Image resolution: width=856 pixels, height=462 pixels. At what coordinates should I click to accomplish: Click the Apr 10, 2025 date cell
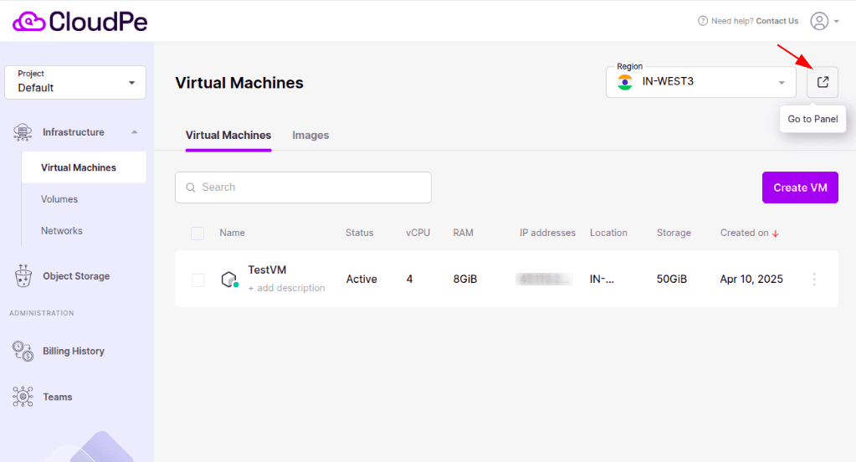[751, 279]
